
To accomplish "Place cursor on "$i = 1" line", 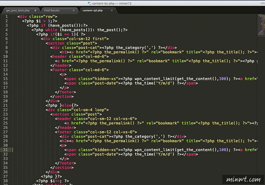I will click(39, 21).
